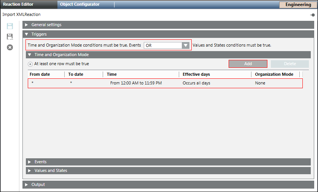
Task: Select the row 'From 12:00 AM to 11:59 PM'
Action: (x=136, y=83)
